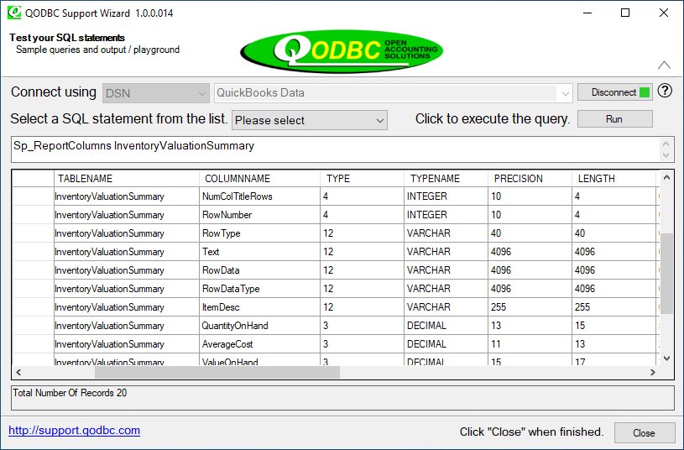Click the QODBC app icon in title bar

coord(14,13)
